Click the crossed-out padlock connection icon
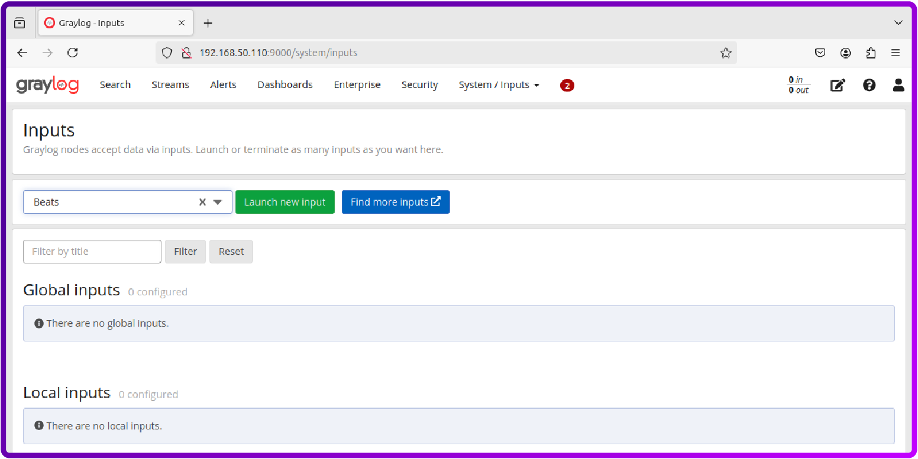The height and width of the screenshot is (459, 918). pyautogui.click(x=187, y=53)
